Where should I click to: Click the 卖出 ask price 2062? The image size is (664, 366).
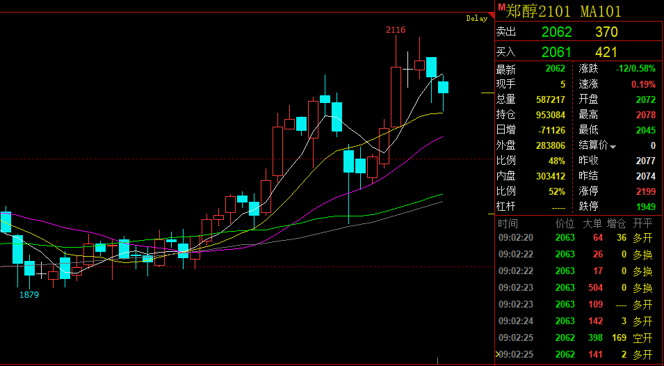[557, 32]
